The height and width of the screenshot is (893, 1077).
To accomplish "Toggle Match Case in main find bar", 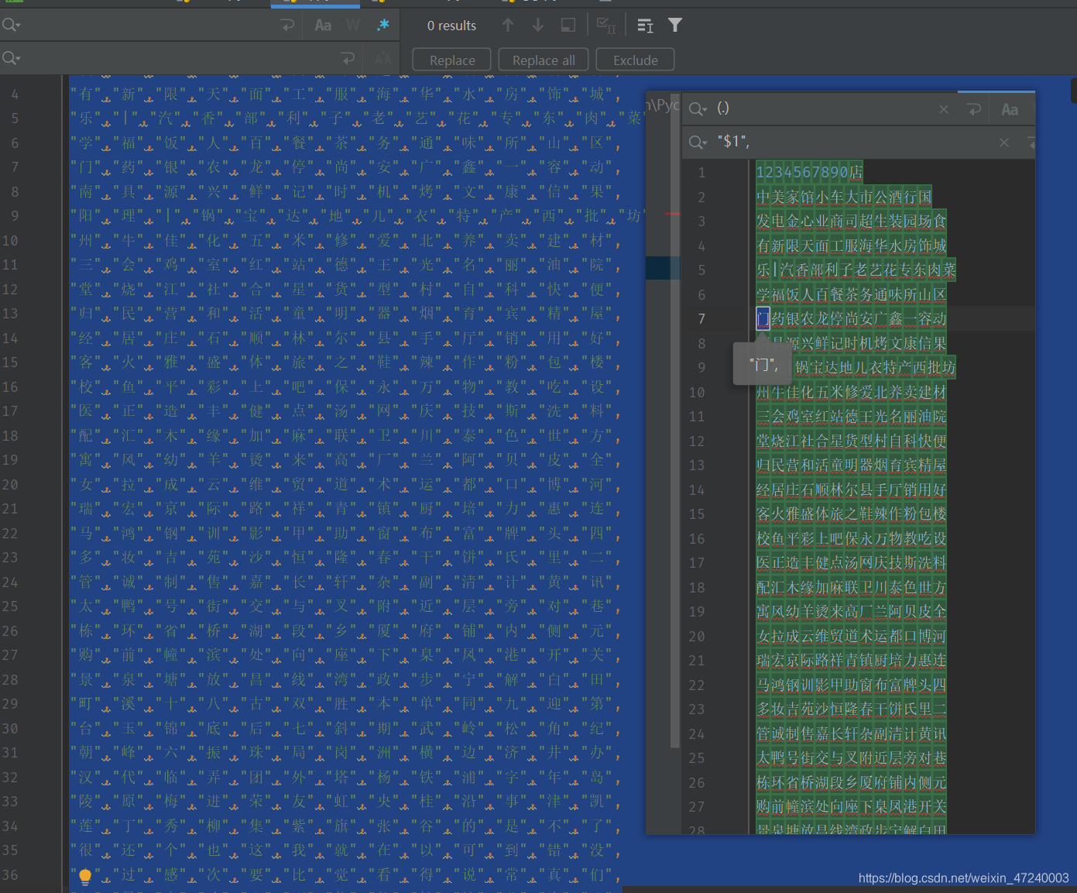I will tap(323, 26).
